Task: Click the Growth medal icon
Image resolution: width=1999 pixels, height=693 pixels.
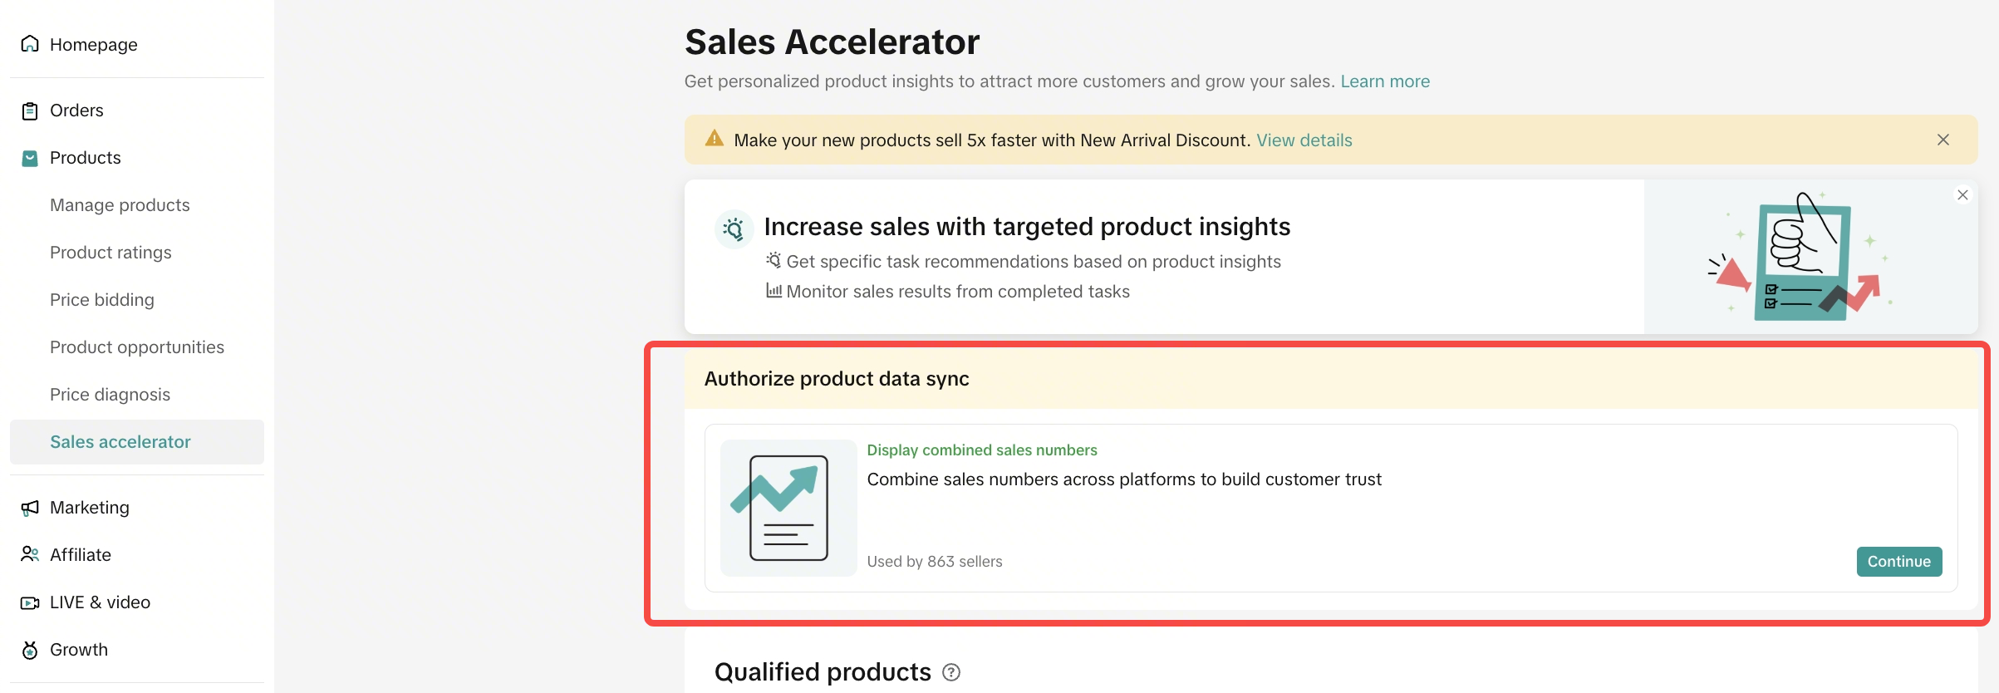Action: [x=30, y=650]
